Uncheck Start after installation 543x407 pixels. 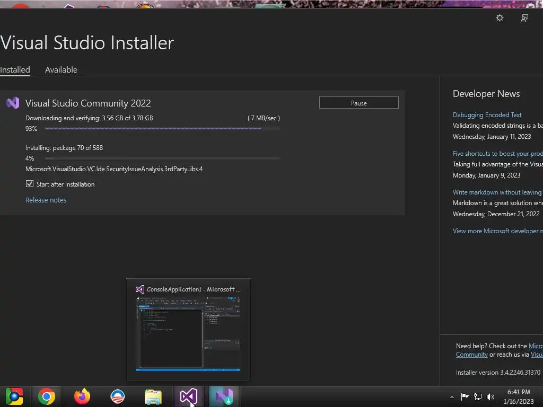(x=30, y=184)
